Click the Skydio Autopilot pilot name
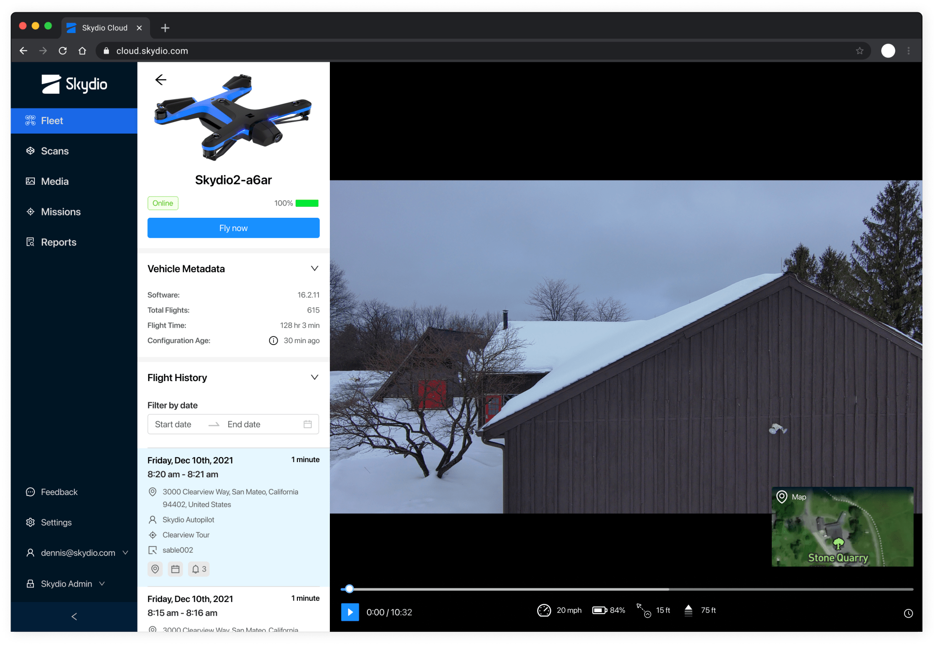 tap(188, 520)
